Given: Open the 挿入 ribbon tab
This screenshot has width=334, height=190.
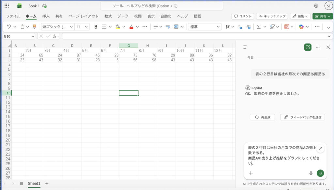Looking at the screenshot, I should tap(46, 16).
